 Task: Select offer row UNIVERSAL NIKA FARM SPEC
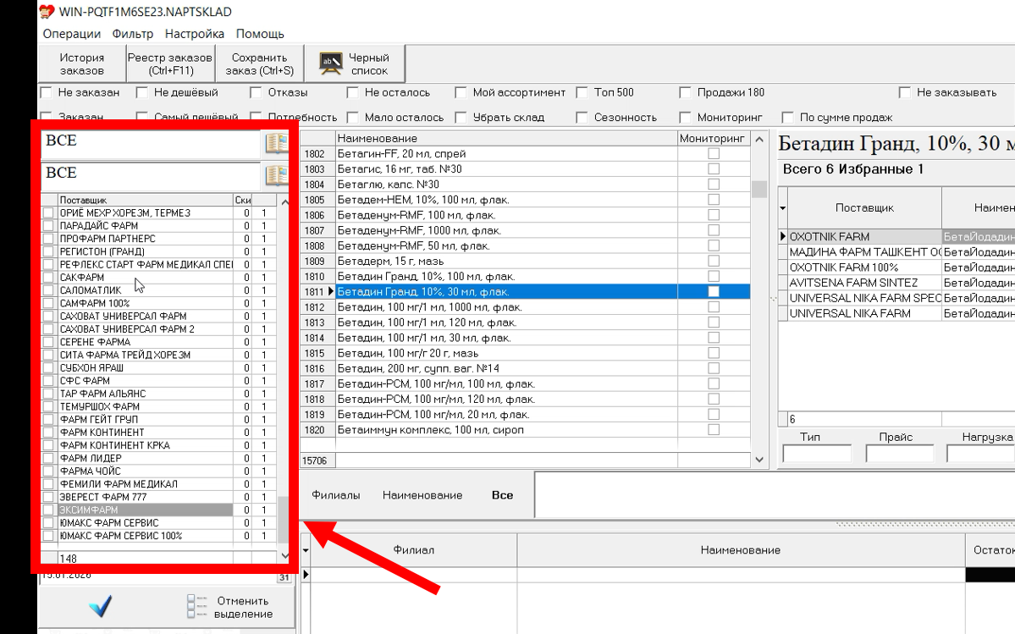click(863, 298)
